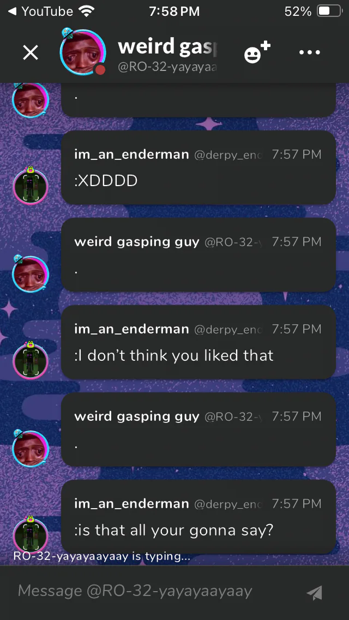Select the ':XDDDD' message bubble
Screen dimensions: 349x620
198,168
